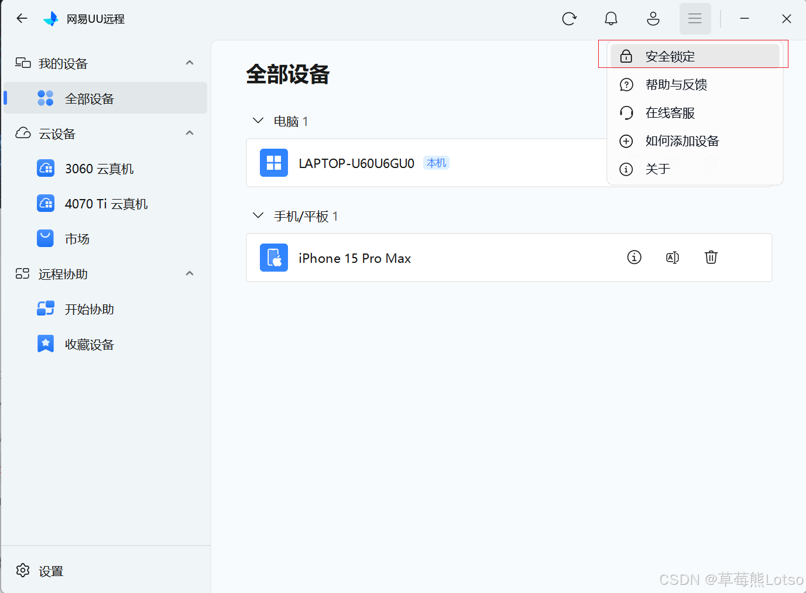Screen dimensions: 806x593
Task: Collapse the 手机/平板 1 device group
Action: (x=258, y=215)
